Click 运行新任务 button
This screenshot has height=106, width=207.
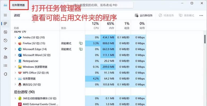pos(144,15)
